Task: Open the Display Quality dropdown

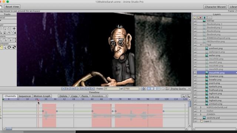Action: 180,89
